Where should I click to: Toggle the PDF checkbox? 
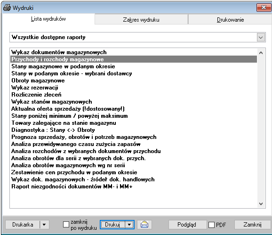click(211, 225)
